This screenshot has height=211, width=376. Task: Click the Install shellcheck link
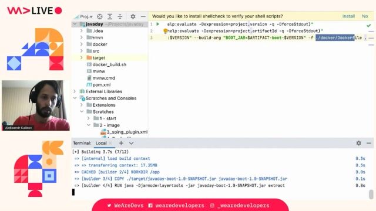click(x=348, y=16)
